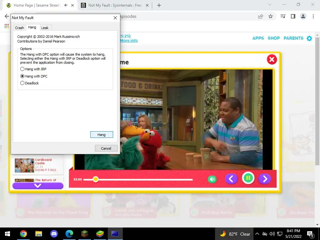
Task: Close the video player with red X
Action: click(x=272, y=59)
